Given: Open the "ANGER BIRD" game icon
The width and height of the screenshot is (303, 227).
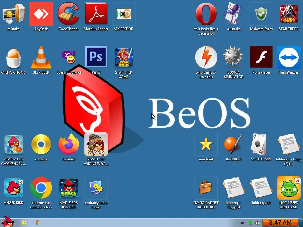Looking at the screenshot, I should tap(14, 188).
